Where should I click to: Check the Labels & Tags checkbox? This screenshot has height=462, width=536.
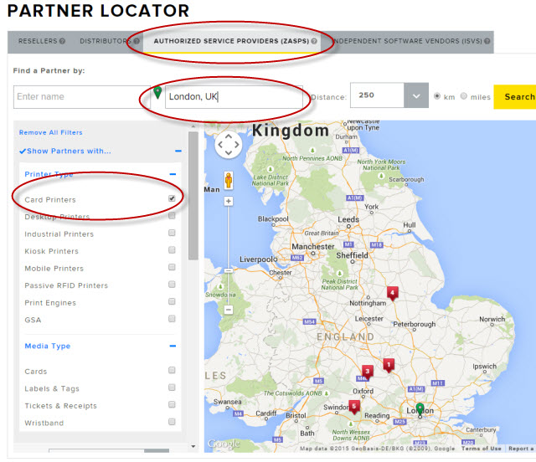tap(172, 388)
